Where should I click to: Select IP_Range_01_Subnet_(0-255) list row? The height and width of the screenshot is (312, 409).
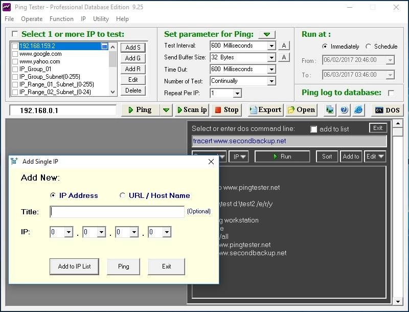[x=57, y=84]
